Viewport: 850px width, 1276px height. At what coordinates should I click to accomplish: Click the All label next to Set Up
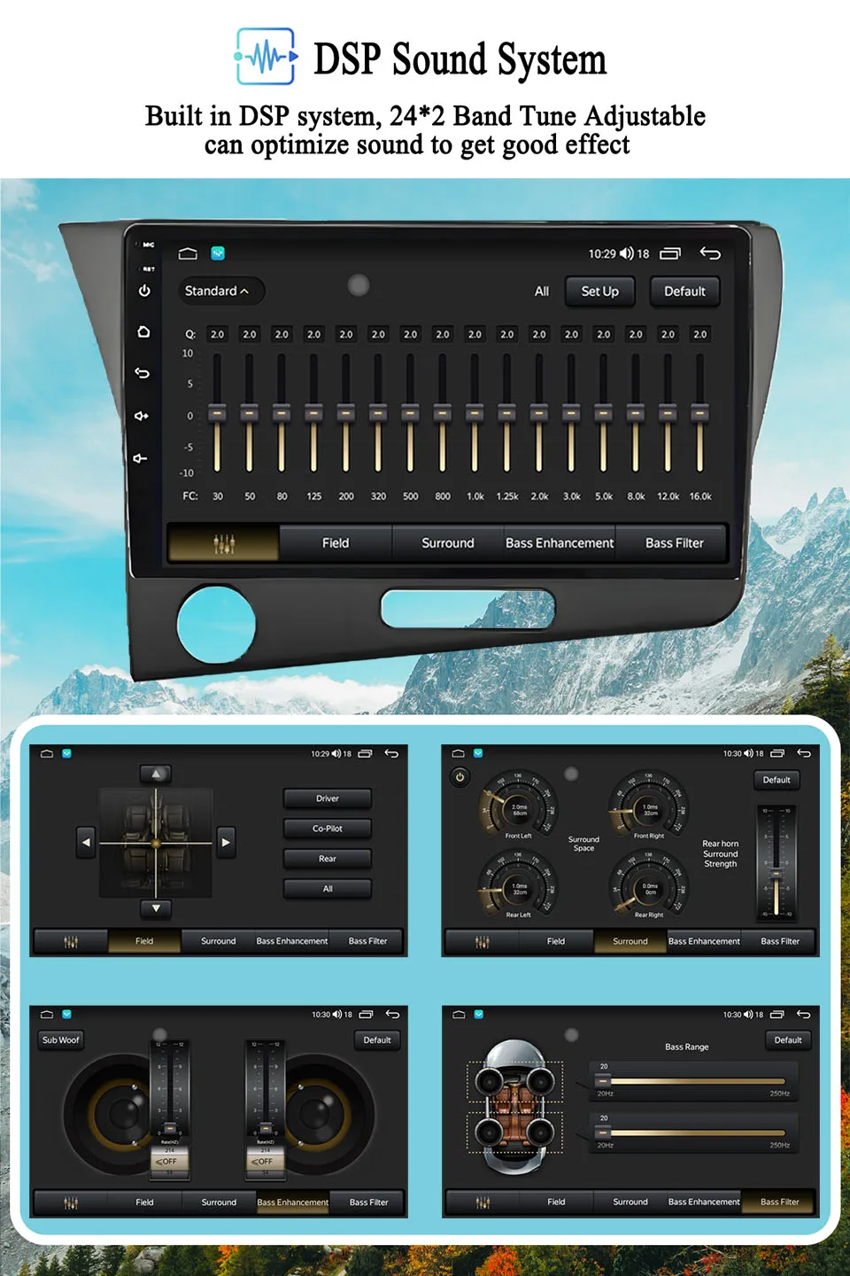tap(542, 292)
